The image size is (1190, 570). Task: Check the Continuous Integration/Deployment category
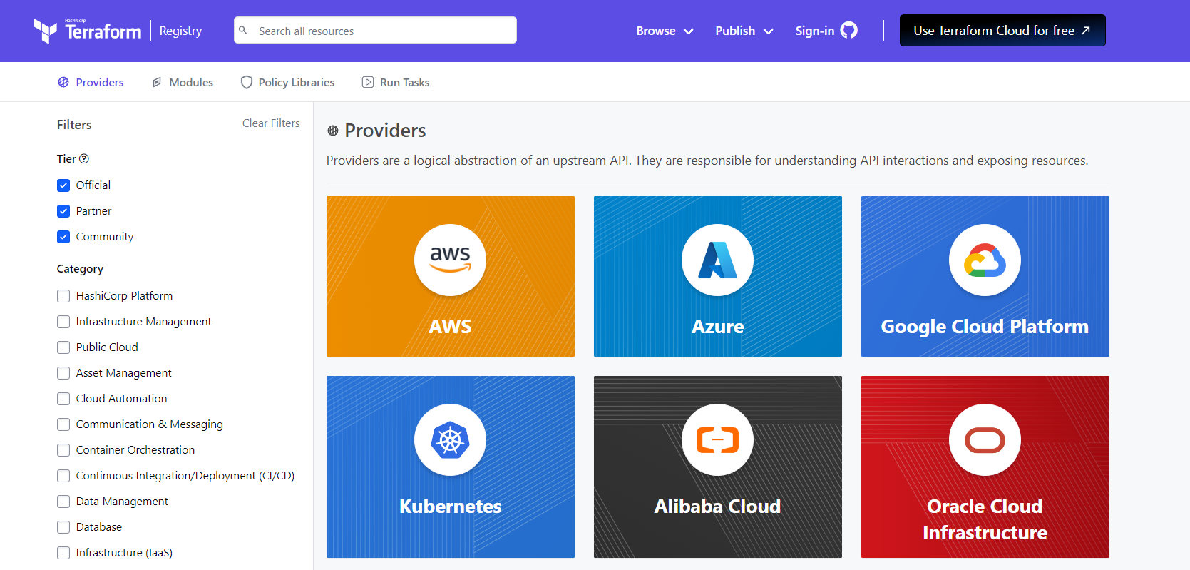point(63,476)
